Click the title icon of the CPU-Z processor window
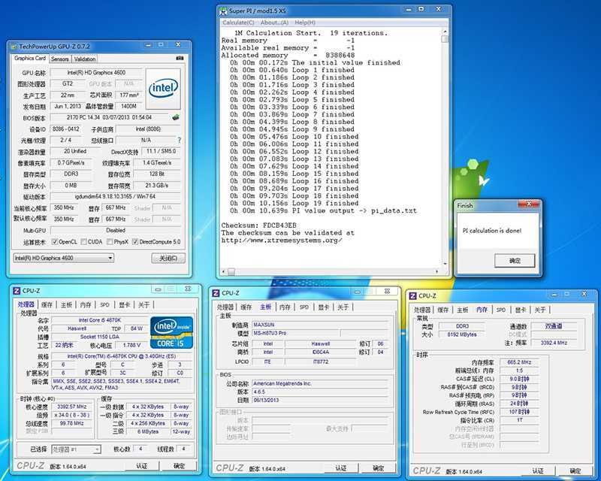Screen dimensions: 601x481 [17, 291]
